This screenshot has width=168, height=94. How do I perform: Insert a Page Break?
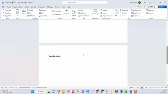click(7, 16)
